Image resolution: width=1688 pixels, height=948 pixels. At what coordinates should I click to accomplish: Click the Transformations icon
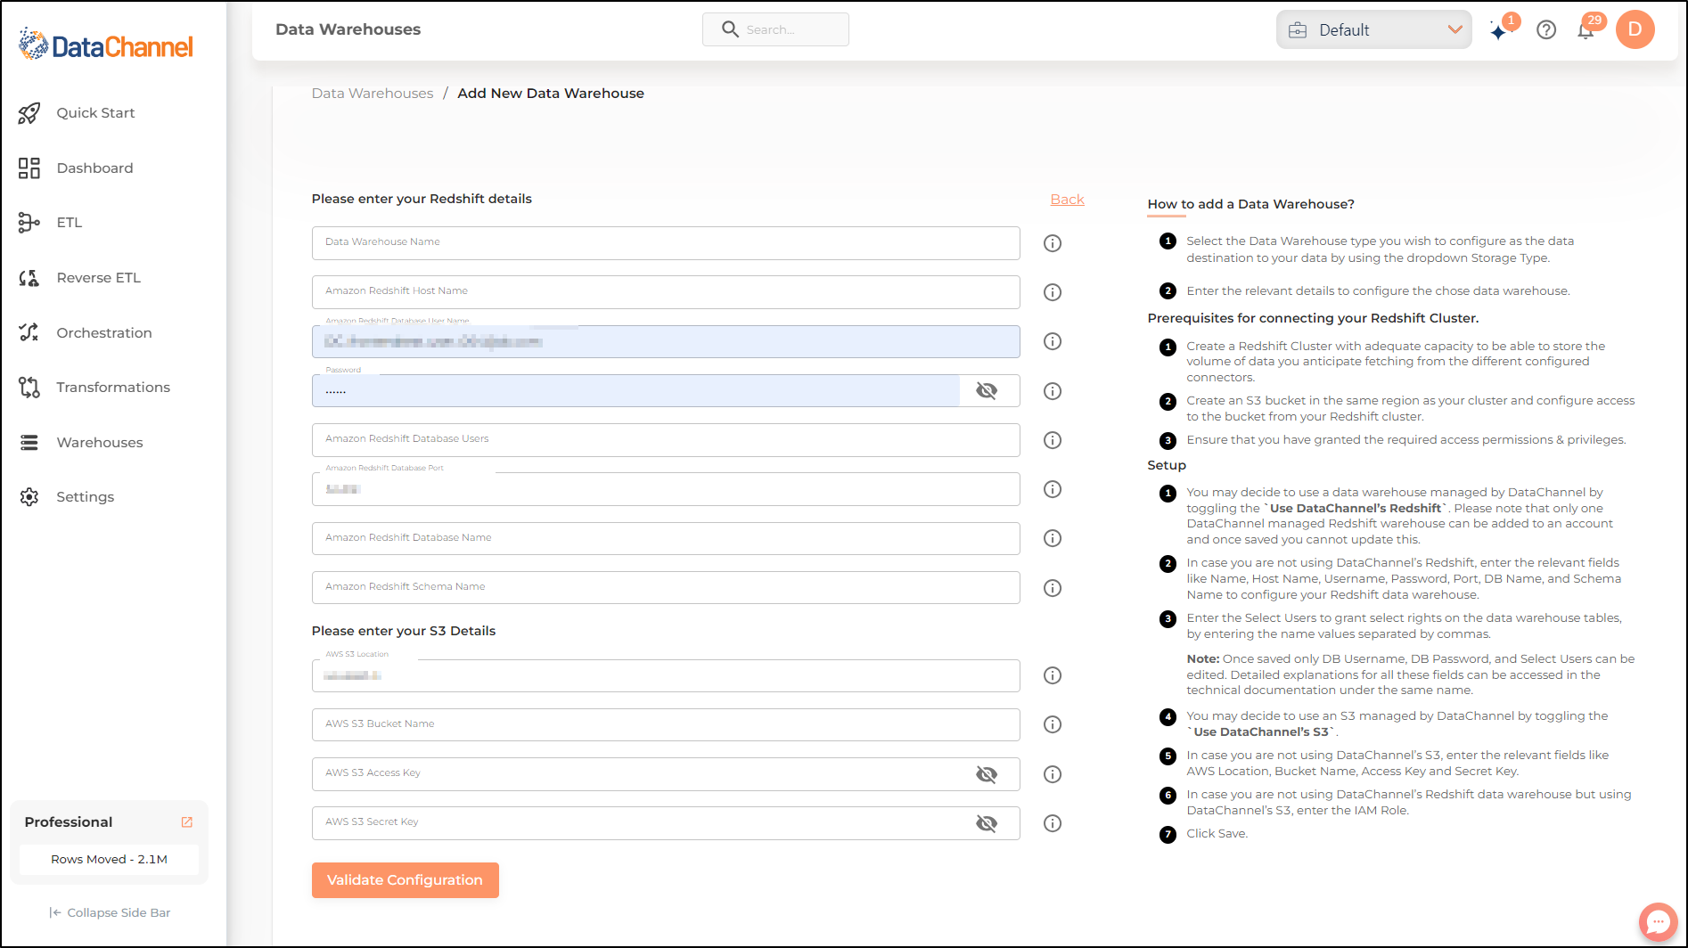tap(29, 388)
